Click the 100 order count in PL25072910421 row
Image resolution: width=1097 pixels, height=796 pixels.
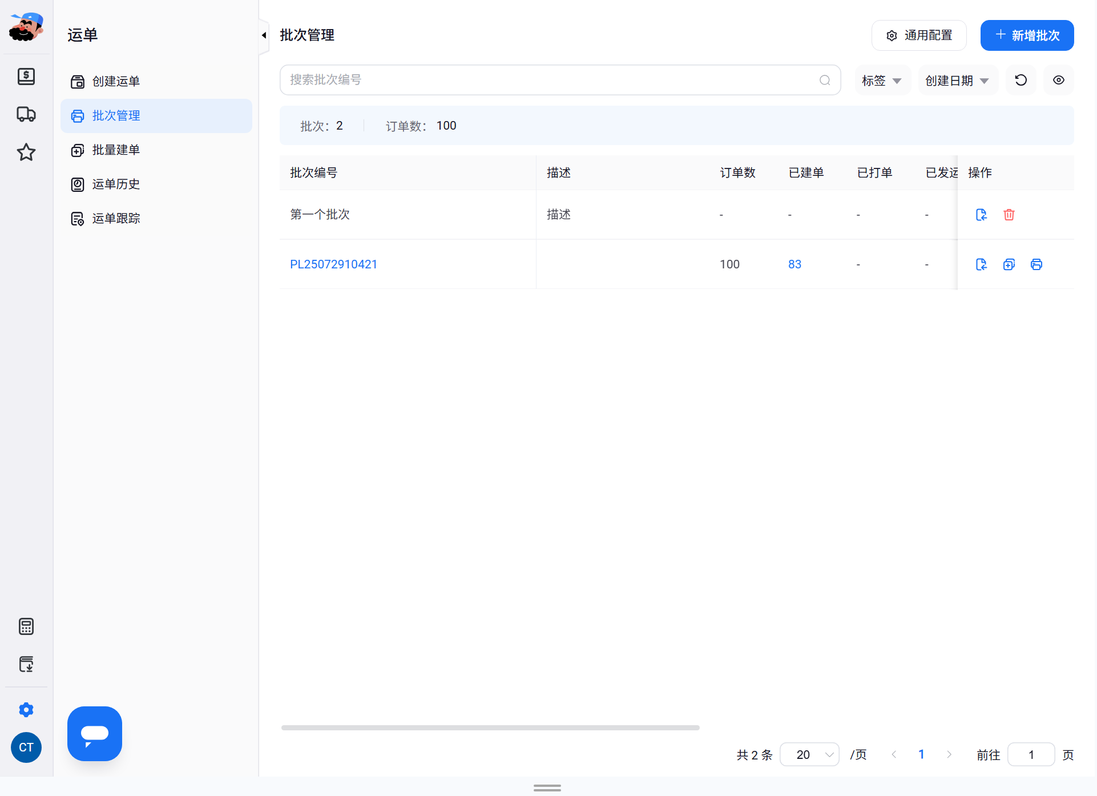coord(730,264)
